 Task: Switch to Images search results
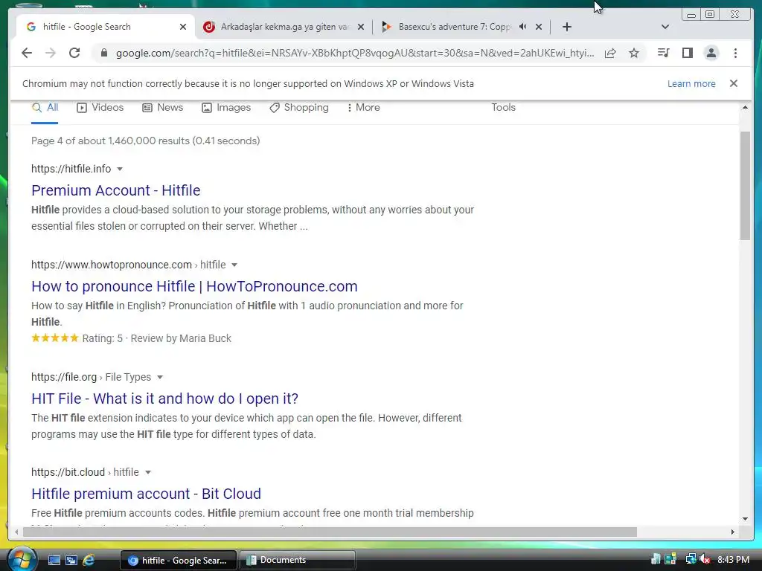pos(226,108)
